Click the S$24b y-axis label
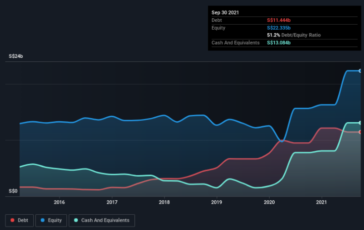This screenshot has width=364, height=230. point(16,56)
